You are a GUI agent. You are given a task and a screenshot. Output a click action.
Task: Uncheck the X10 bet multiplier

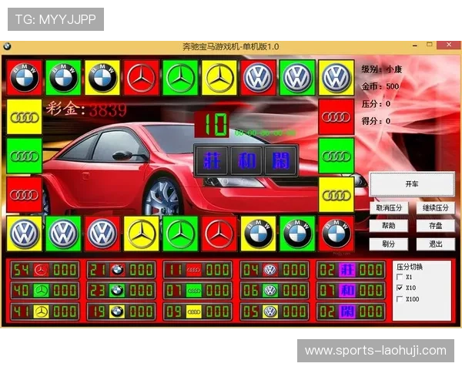pyautogui.click(x=398, y=288)
